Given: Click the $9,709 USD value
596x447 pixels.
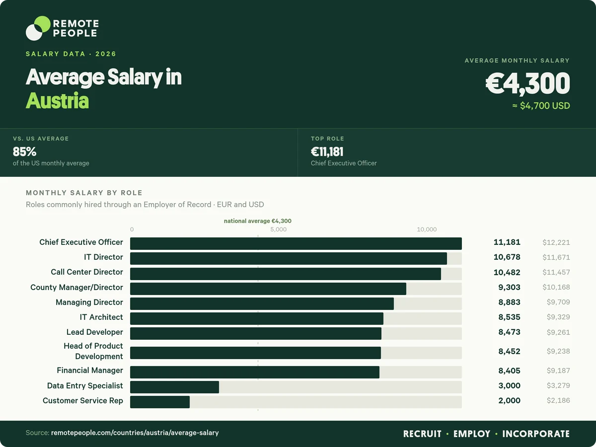Looking at the screenshot, I should pyautogui.click(x=558, y=302).
